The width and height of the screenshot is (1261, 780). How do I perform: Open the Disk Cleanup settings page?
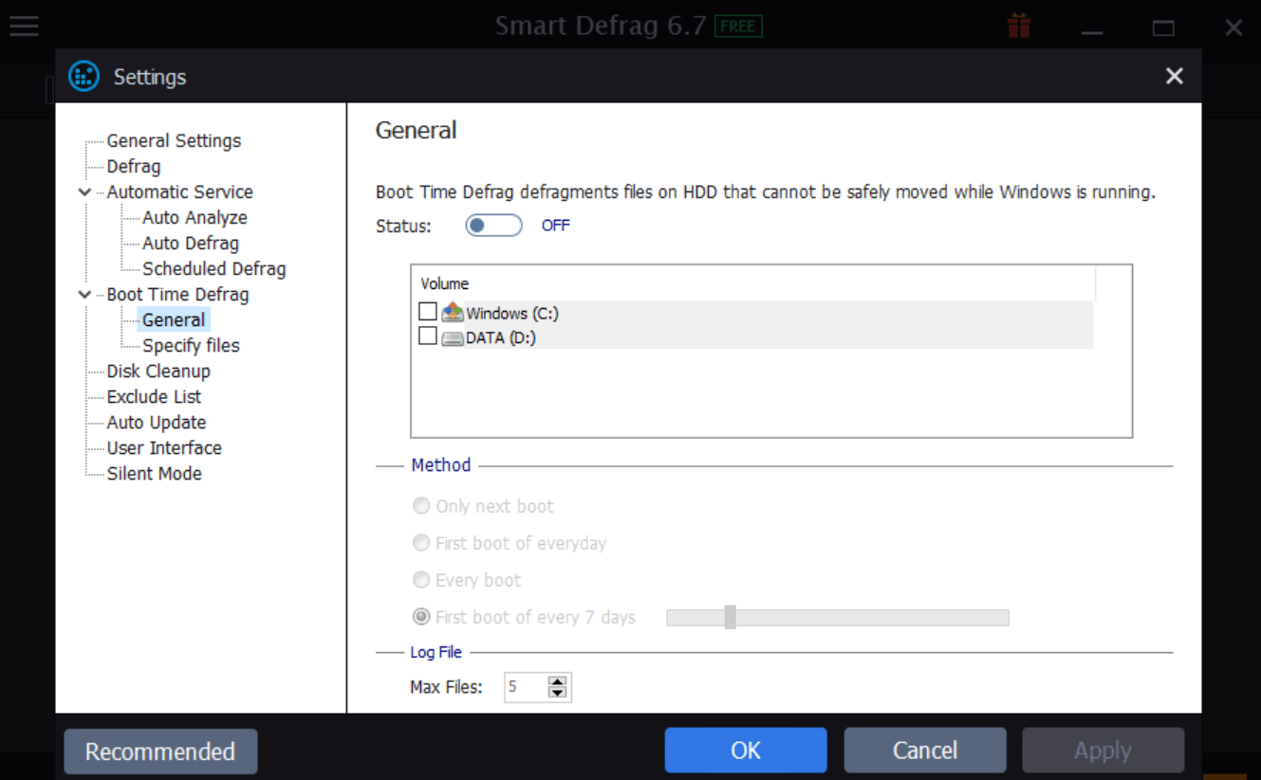point(158,371)
